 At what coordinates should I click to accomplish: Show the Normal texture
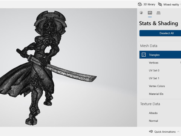click(160, 121)
